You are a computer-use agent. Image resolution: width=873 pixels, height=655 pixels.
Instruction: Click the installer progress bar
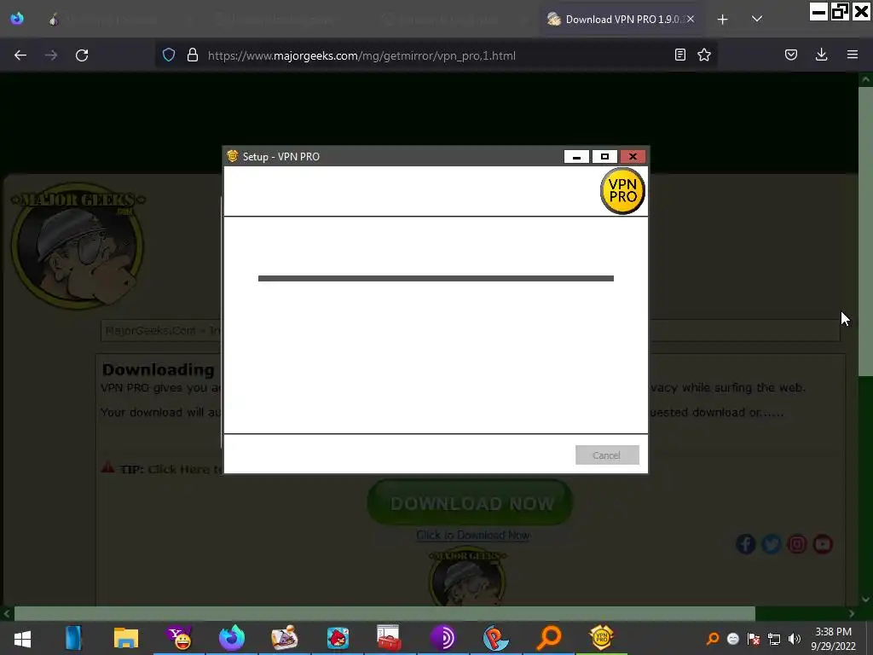click(x=436, y=279)
